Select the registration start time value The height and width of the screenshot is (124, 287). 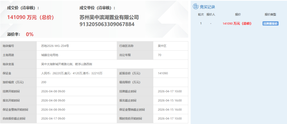(x=53, y=100)
